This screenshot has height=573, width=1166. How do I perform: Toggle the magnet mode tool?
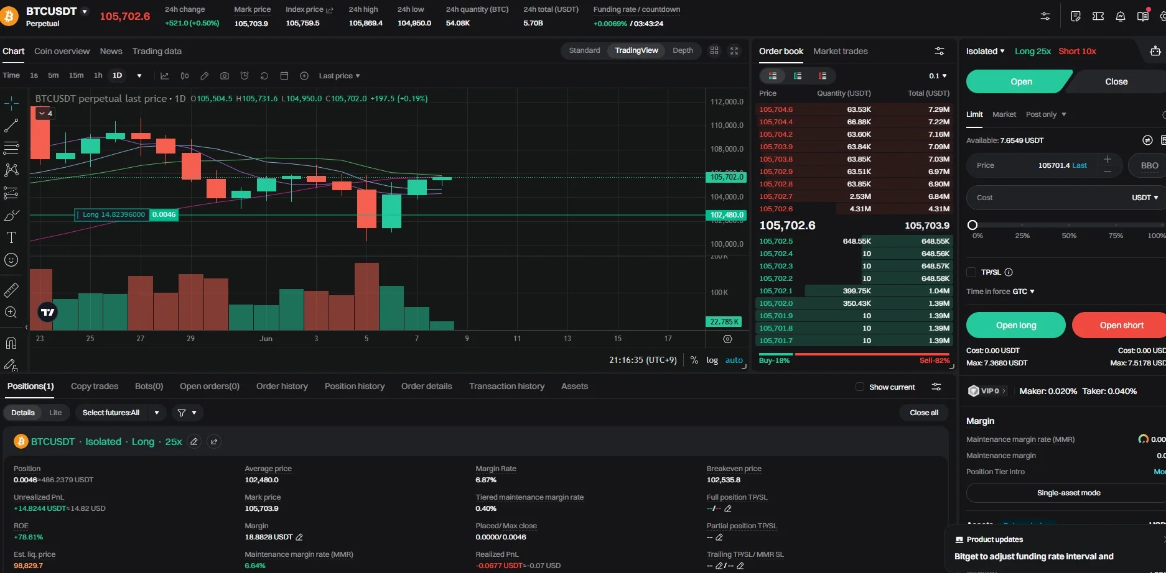pyautogui.click(x=11, y=342)
